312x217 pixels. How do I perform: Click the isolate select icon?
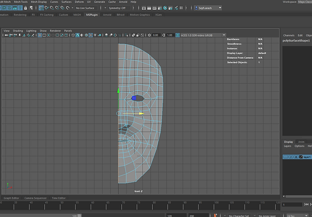(x=126, y=35)
